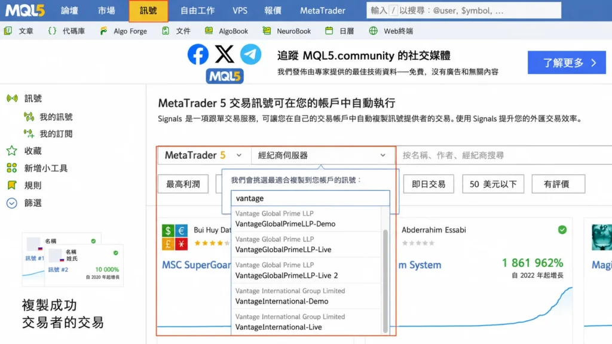
Task: Open the 市場 market menu
Action: pos(106,11)
